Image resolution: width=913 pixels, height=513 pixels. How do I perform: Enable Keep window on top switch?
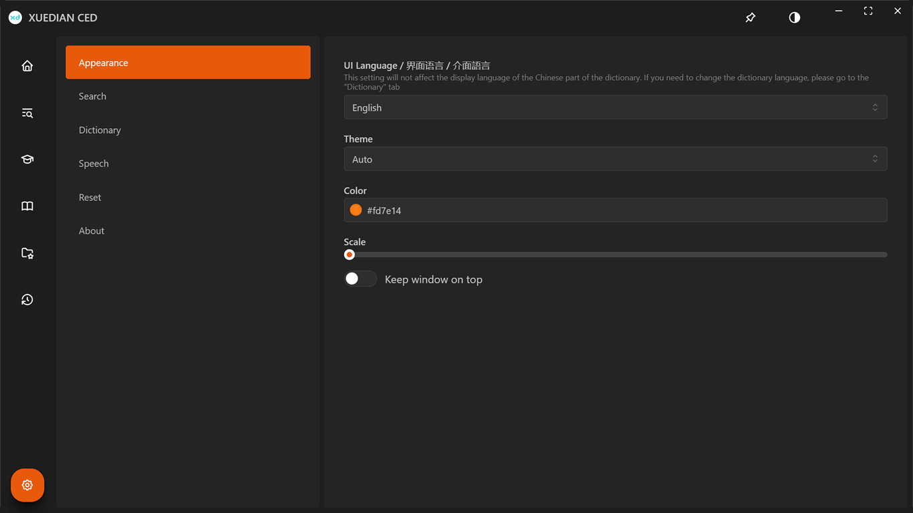point(360,279)
